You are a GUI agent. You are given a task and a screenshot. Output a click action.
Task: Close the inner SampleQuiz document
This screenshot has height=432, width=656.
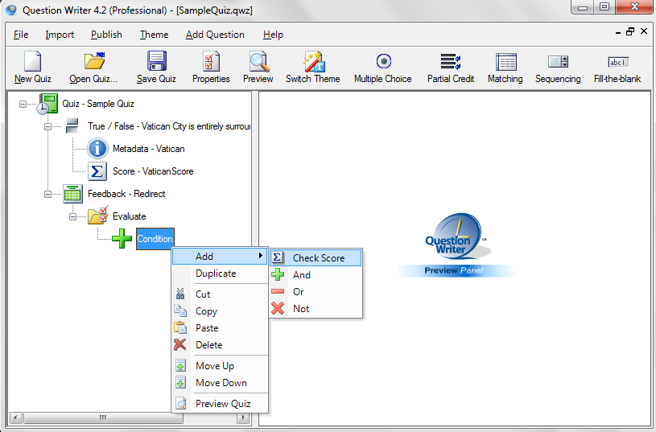pos(644,32)
